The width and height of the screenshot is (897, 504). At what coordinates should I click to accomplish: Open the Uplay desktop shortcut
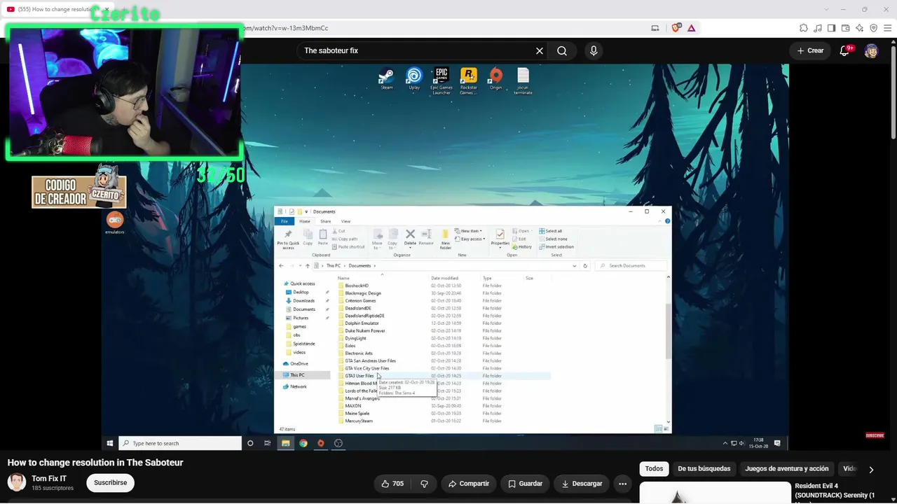point(414,78)
